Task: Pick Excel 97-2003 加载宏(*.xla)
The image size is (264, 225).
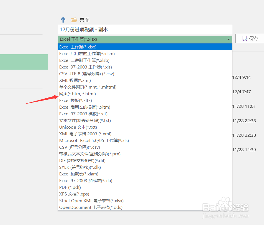Action: click(145, 180)
